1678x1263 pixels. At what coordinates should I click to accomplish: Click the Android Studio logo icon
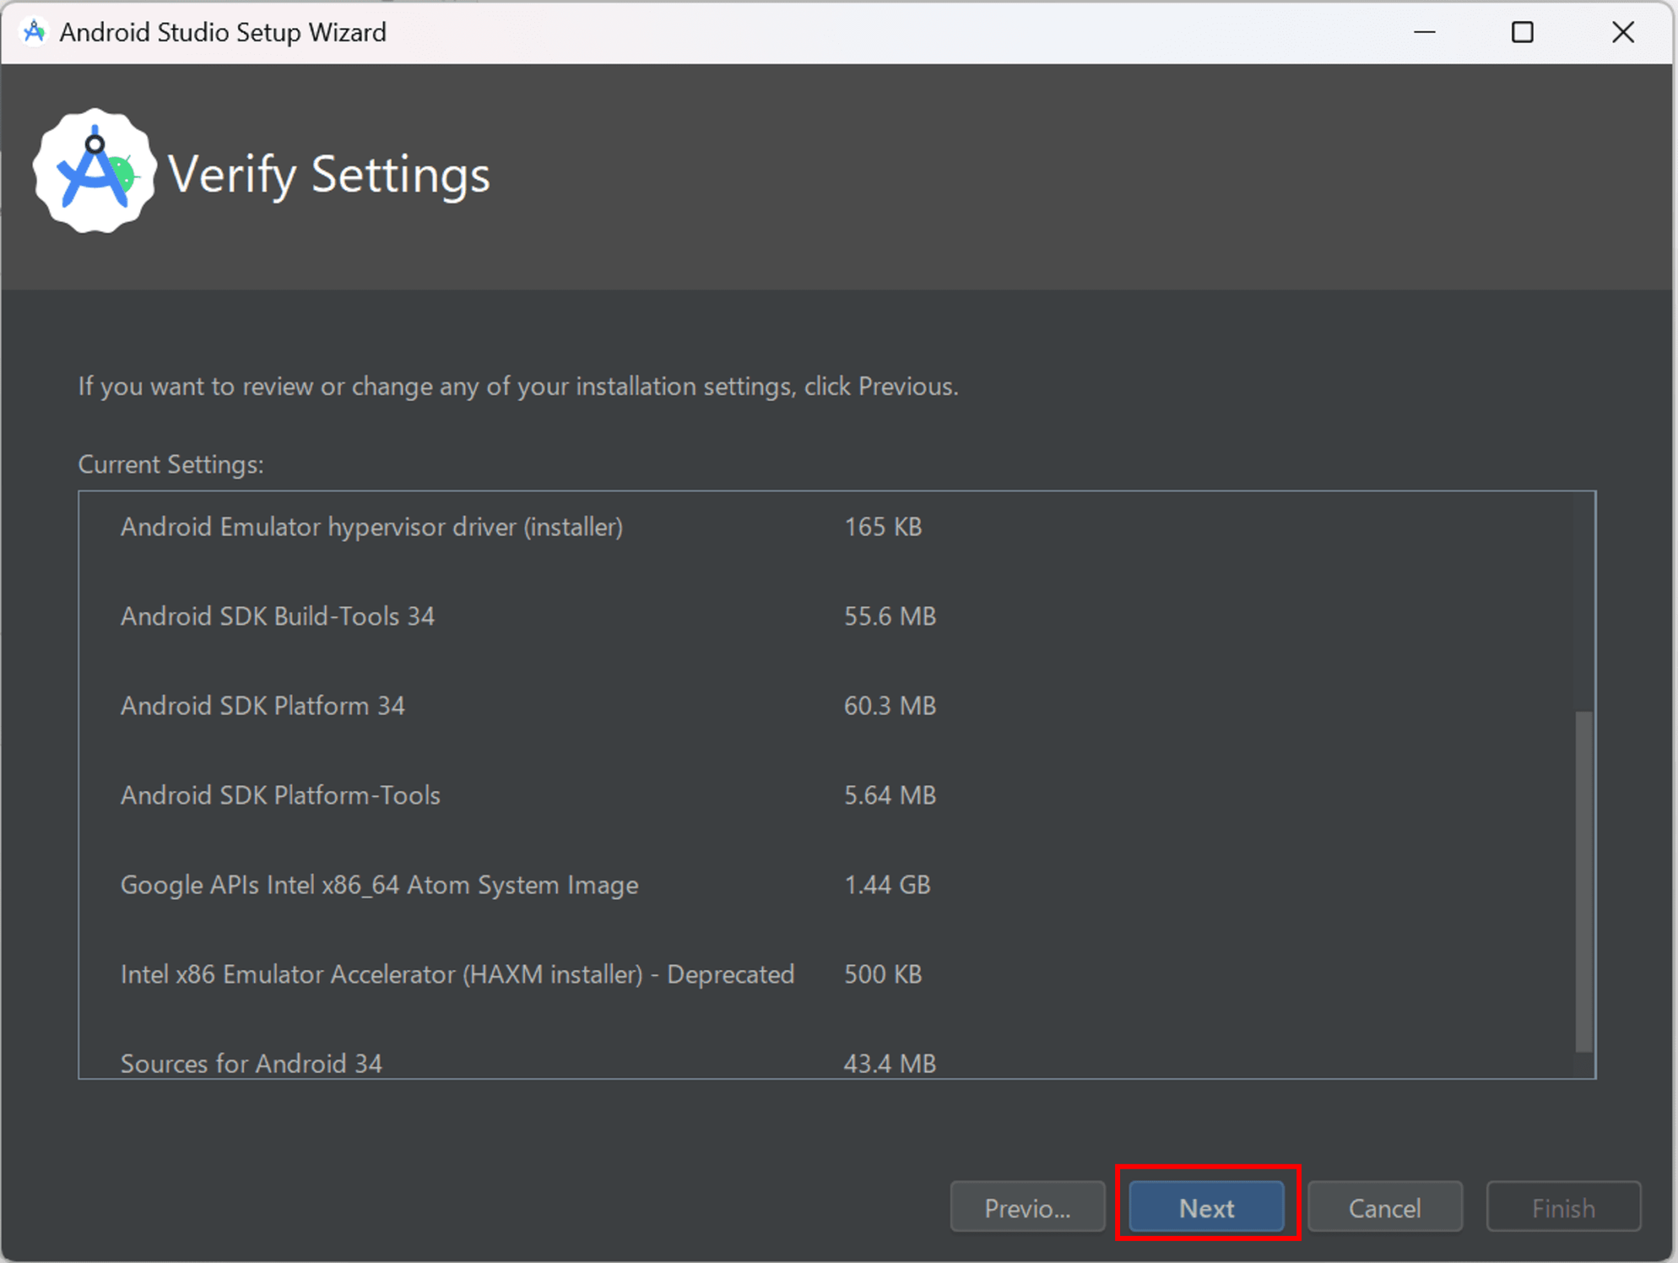[93, 170]
